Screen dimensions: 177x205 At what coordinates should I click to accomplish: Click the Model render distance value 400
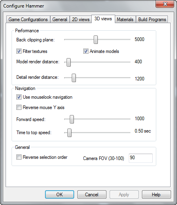[x=138, y=62]
